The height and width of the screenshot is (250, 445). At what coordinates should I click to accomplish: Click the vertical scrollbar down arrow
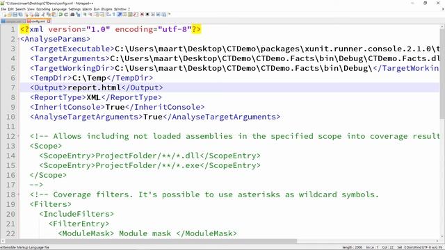442,237
